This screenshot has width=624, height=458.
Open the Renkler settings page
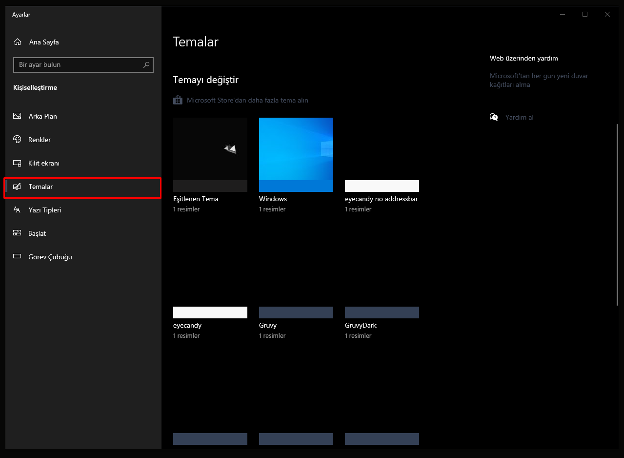tap(82, 140)
